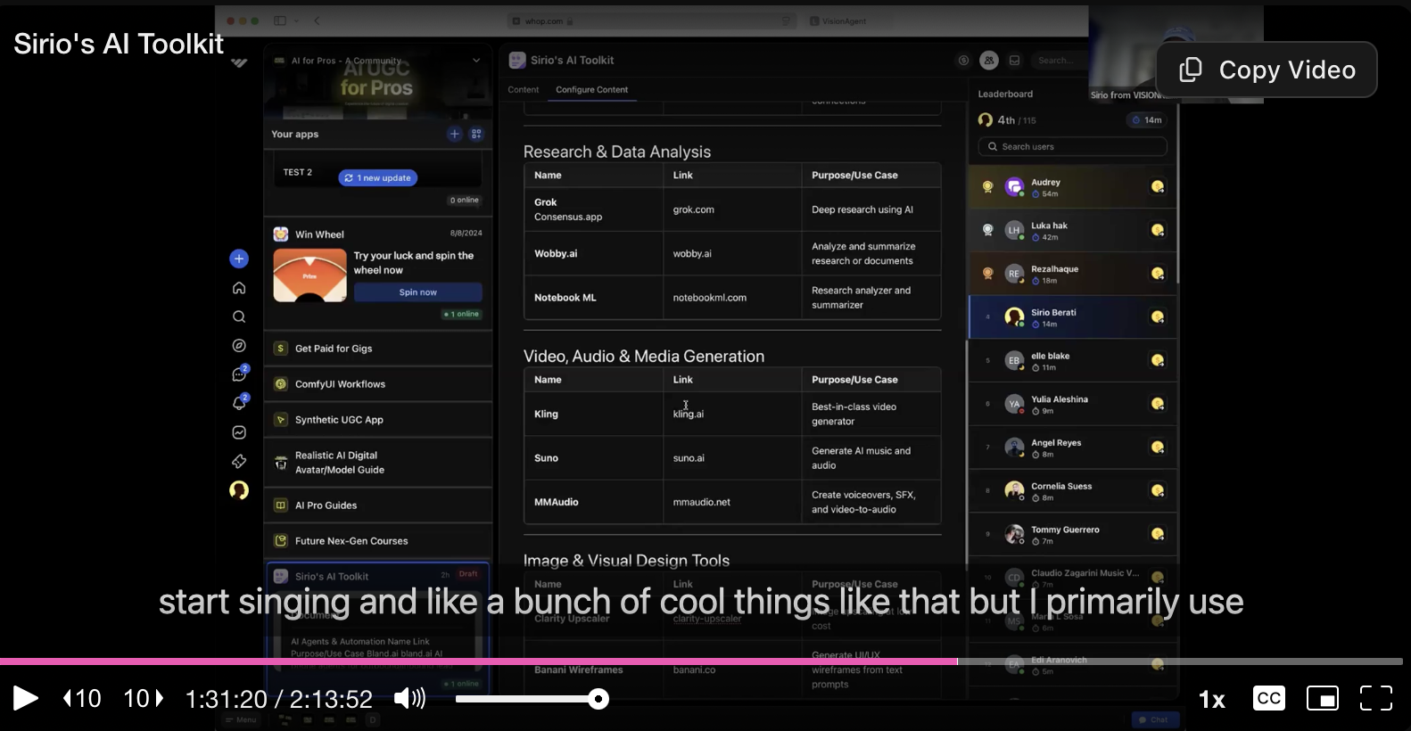The height and width of the screenshot is (731, 1411).
Task: Click the plus icon beside Your apps
Action: pos(454,134)
